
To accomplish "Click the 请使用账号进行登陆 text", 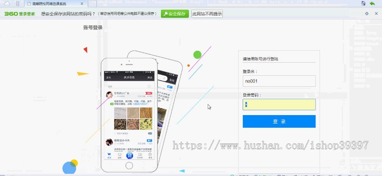I will 261,59.
